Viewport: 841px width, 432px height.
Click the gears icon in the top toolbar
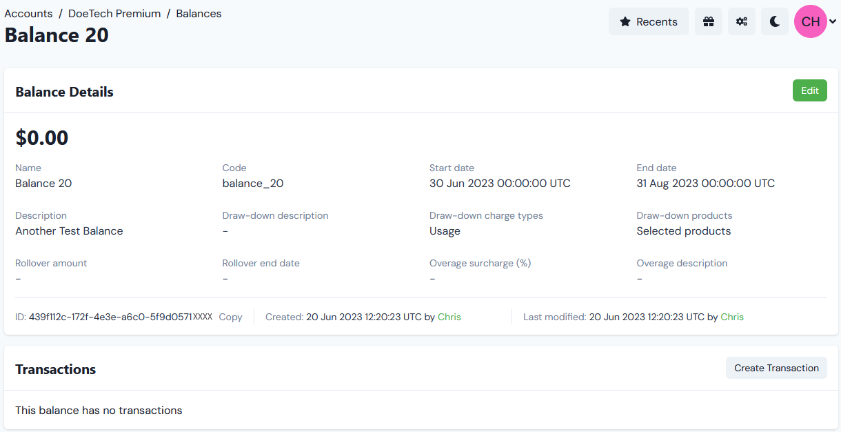(x=741, y=21)
